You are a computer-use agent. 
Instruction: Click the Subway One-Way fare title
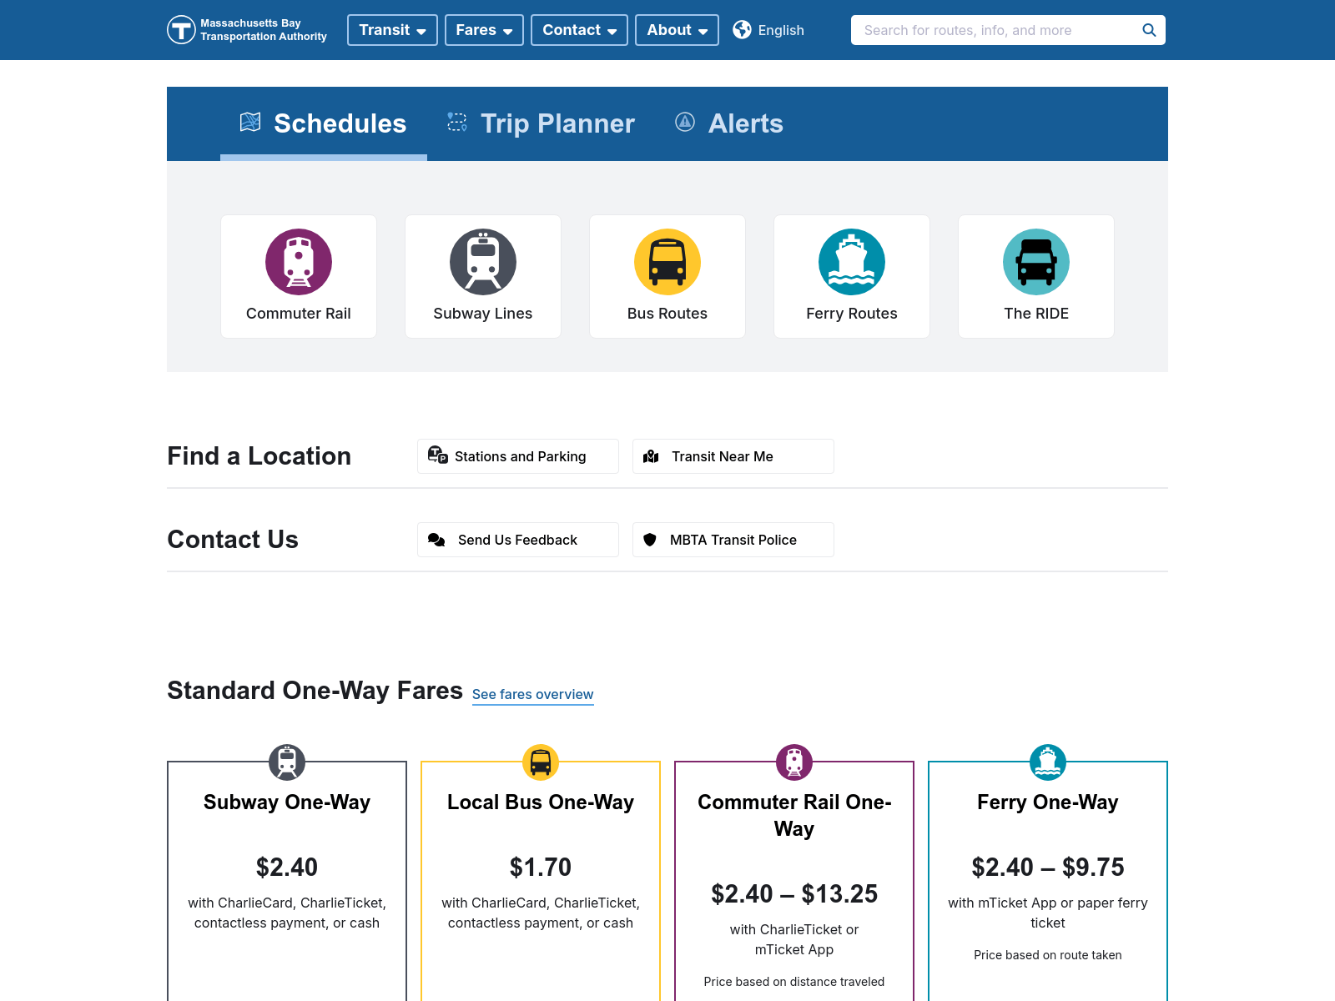[x=287, y=802]
